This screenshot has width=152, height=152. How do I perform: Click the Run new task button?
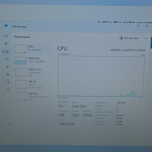pyautogui.click(x=129, y=38)
